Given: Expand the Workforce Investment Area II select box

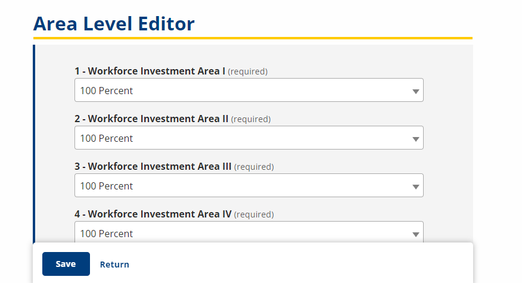Looking at the screenshot, I should 248,138.
